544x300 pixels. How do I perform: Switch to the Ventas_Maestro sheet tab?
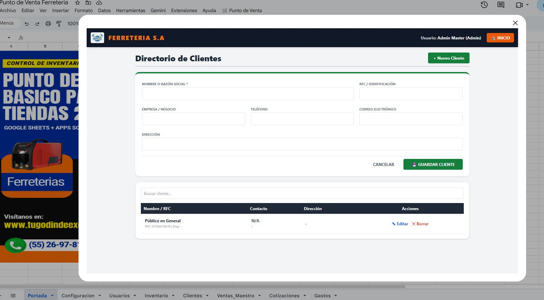click(x=235, y=295)
